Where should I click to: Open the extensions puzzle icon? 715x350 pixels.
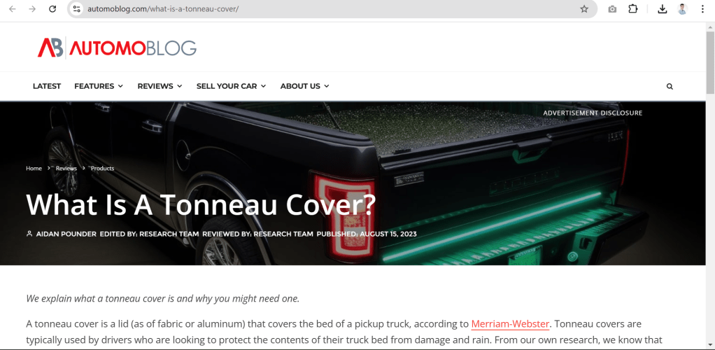(x=633, y=9)
